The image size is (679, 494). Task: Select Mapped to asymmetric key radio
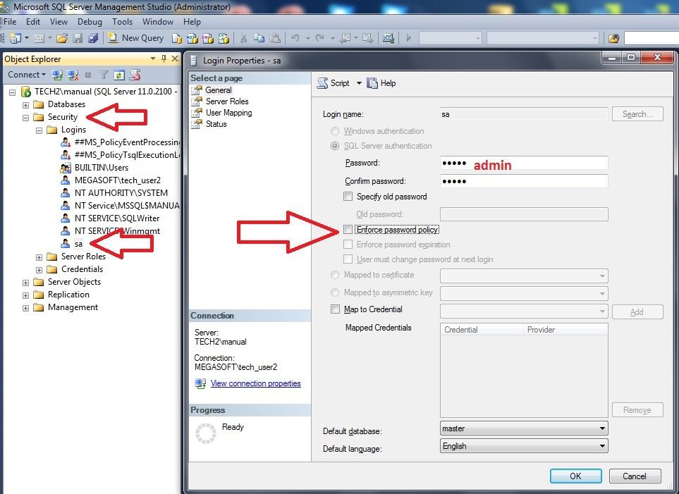(x=335, y=292)
